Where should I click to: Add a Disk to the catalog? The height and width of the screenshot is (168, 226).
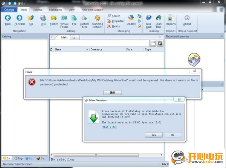43,18
